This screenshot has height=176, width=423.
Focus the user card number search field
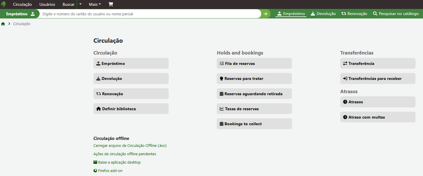click(150, 14)
